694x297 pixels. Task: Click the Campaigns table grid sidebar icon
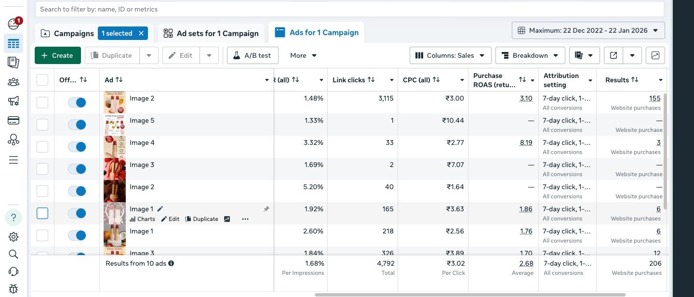pos(13,44)
